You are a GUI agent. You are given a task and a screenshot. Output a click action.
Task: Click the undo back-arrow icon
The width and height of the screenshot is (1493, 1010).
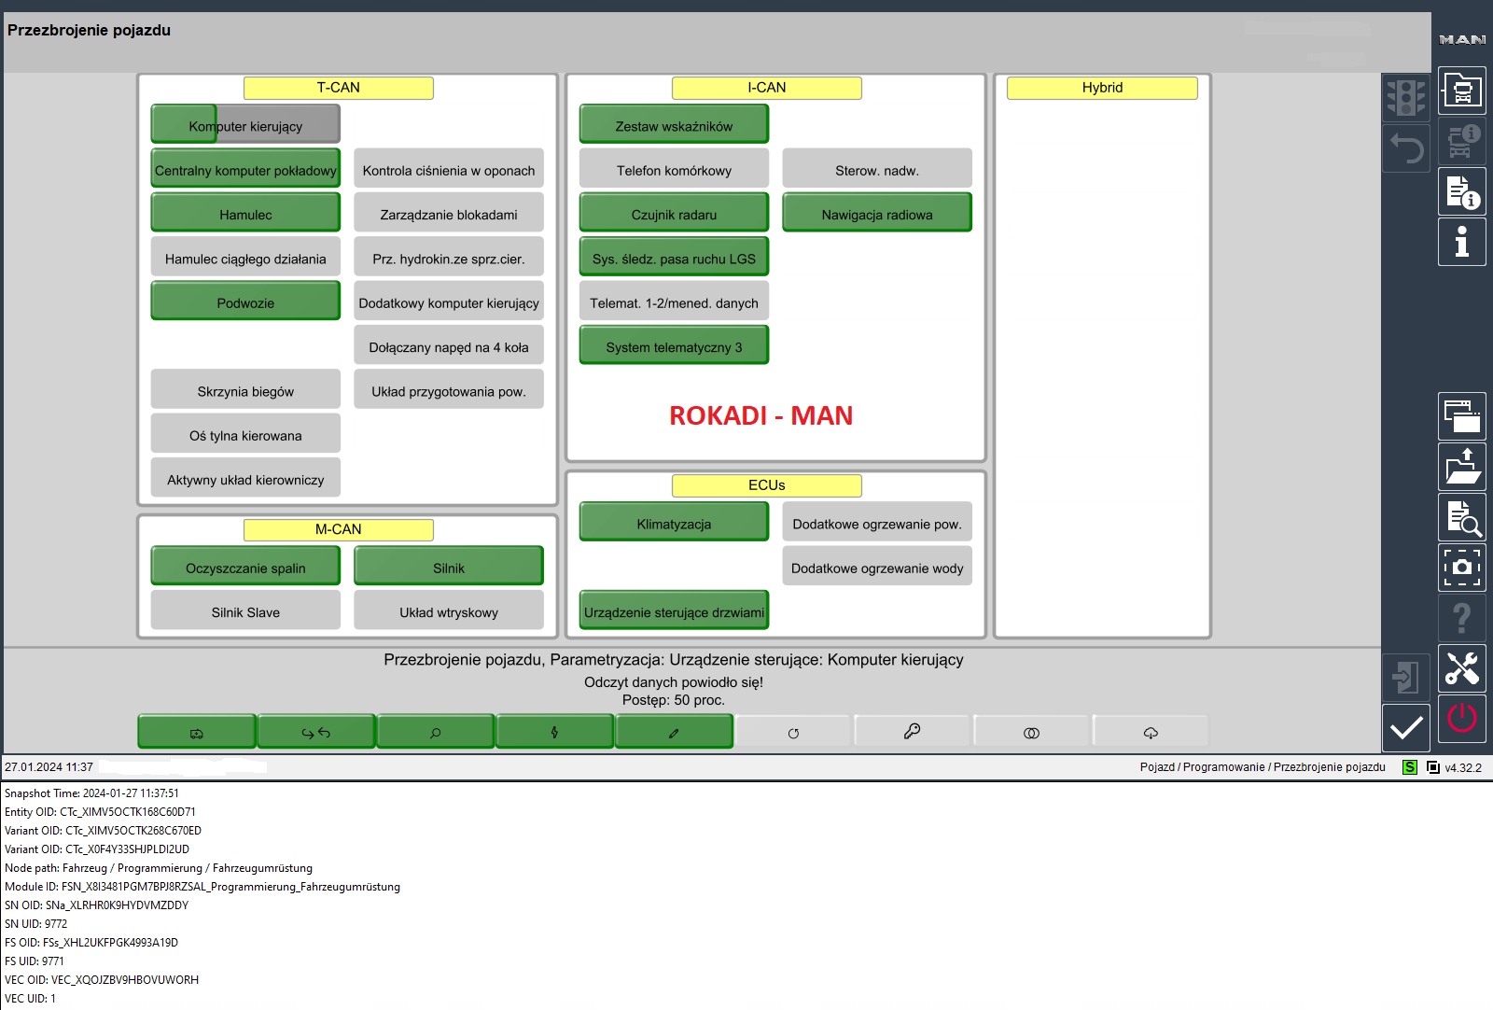click(1405, 148)
